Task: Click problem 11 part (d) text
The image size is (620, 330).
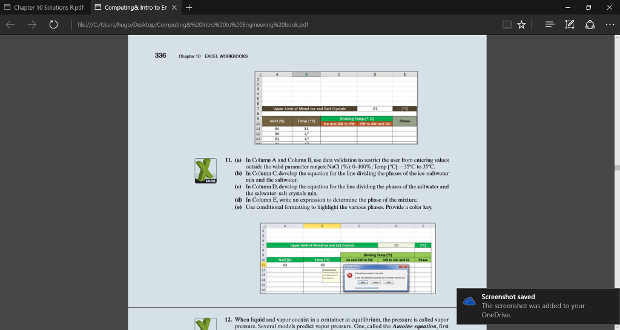Action: click(326, 200)
